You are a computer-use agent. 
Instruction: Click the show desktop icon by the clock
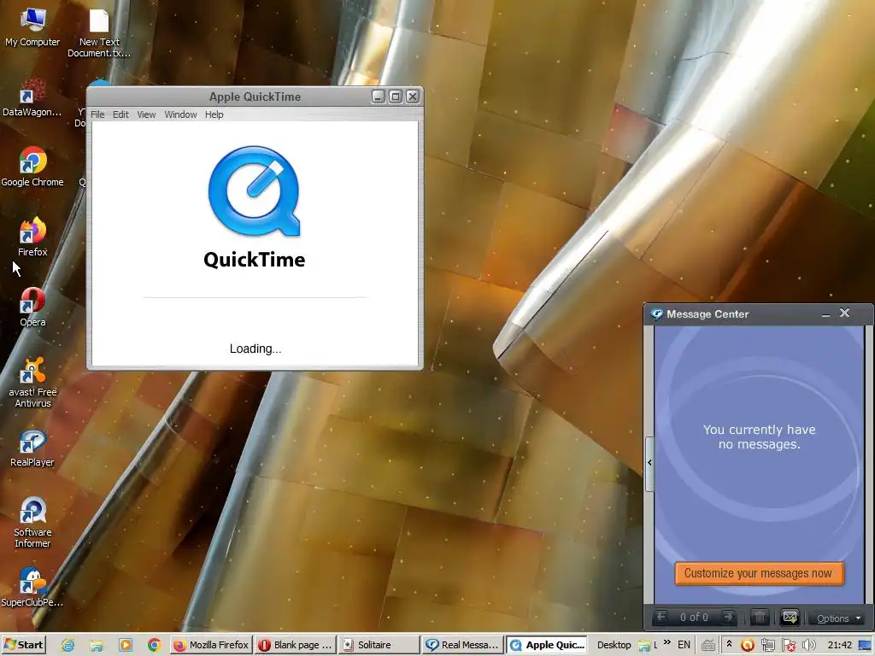(865, 646)
